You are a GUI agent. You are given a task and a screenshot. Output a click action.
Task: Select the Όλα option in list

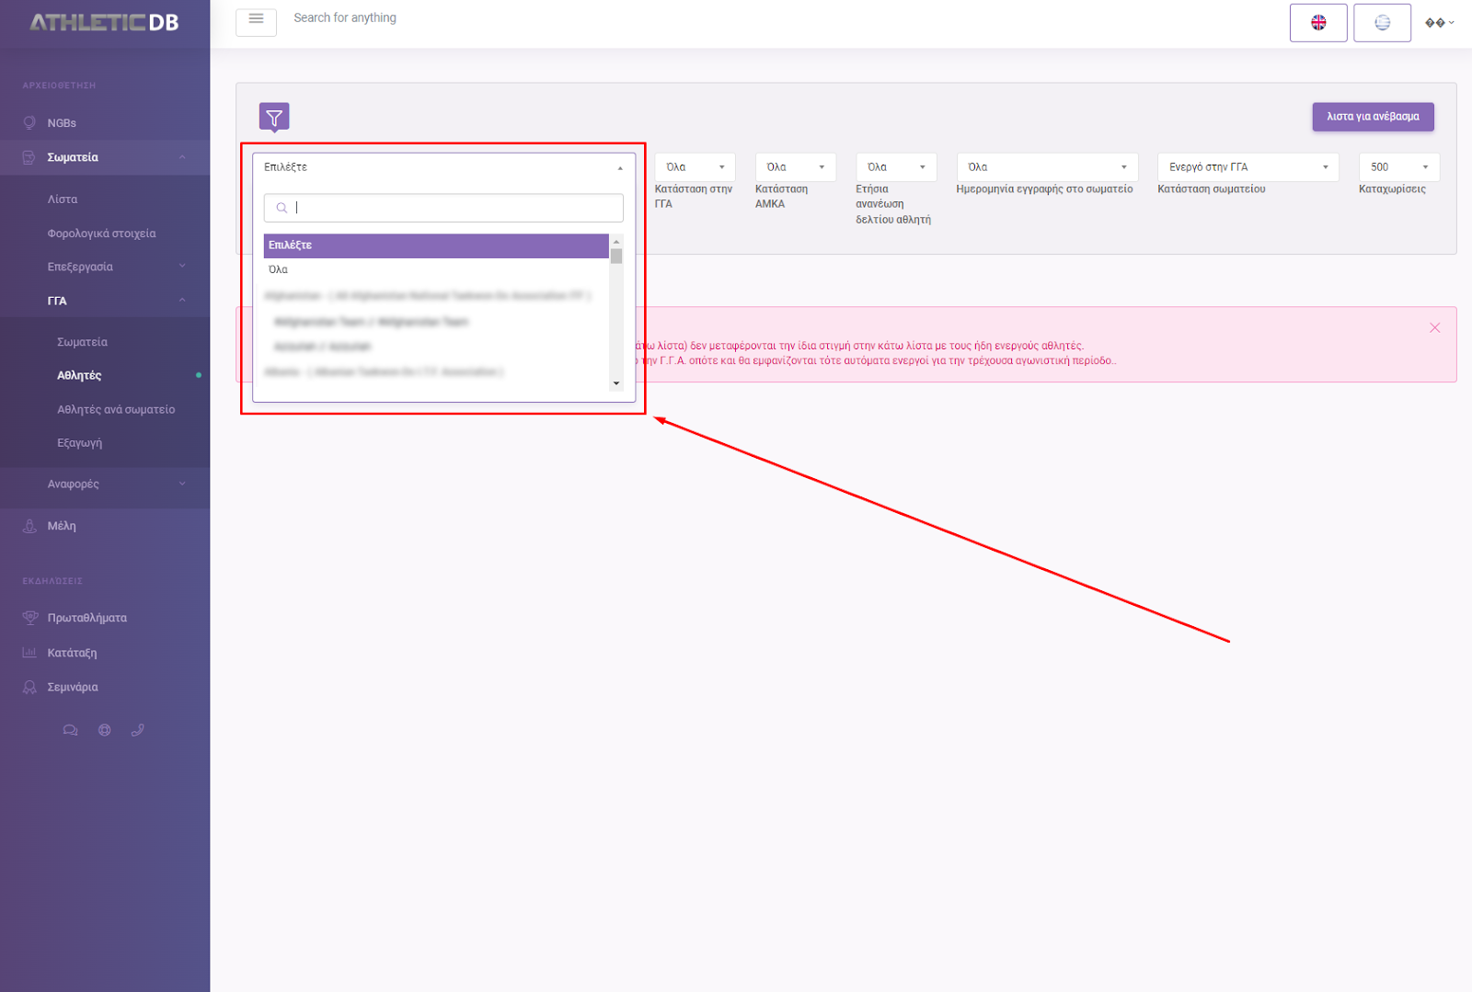coord(436,270)
